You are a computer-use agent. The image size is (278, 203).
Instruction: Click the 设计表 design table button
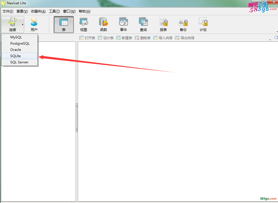point(106,38)
